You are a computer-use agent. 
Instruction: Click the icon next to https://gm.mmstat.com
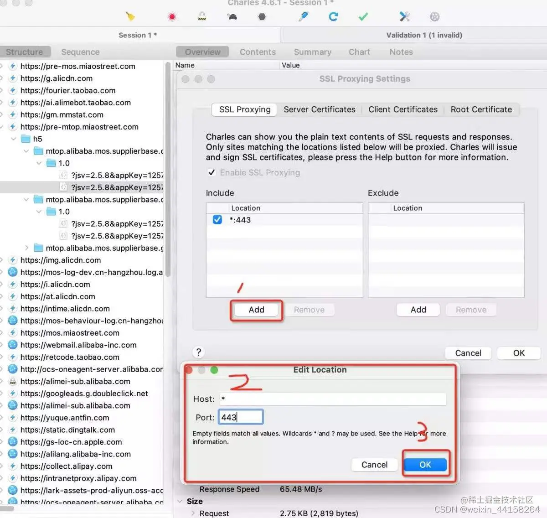[13, 114]
